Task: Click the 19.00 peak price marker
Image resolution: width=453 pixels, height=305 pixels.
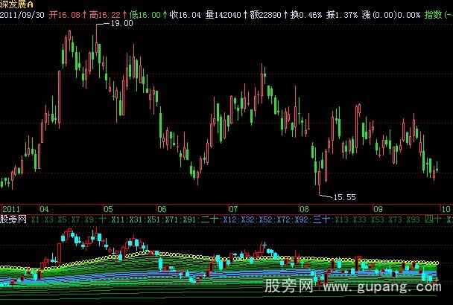Action: (121, 24)
